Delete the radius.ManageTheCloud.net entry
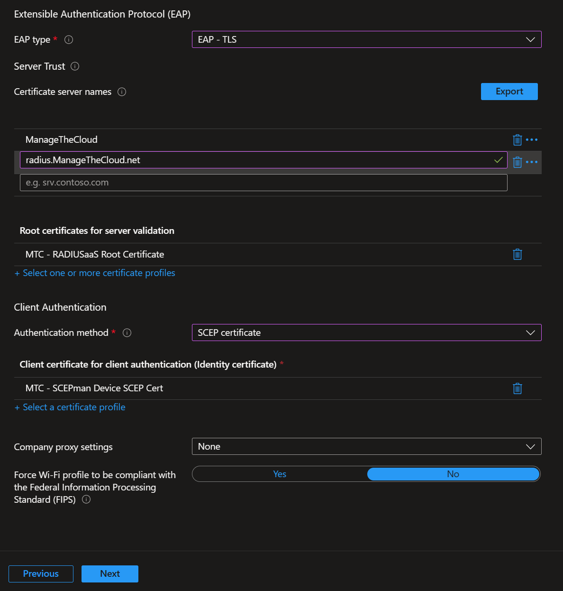Image resolution: width=563 pixels, height=591 pixels. tap(517, 162)
